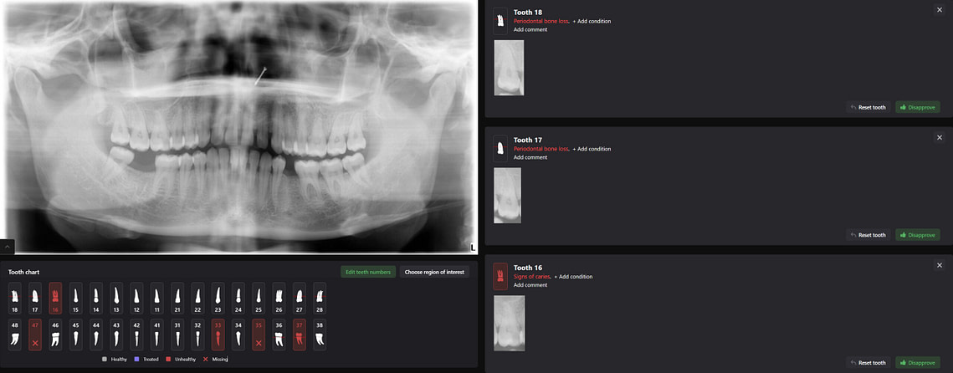This screenshot has height=373, width=953.
Task: Click Edit teeth numbers button
Action: coord(368,272)
